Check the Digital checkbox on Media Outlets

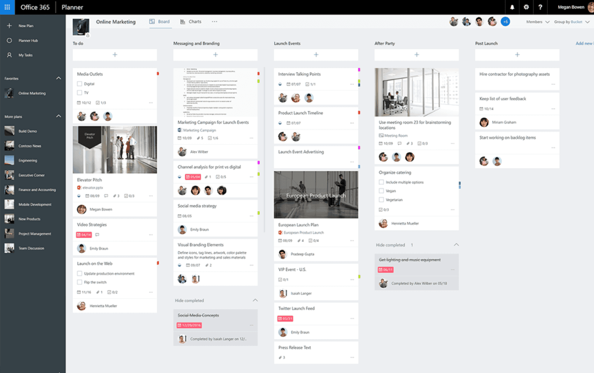point(79,84)
